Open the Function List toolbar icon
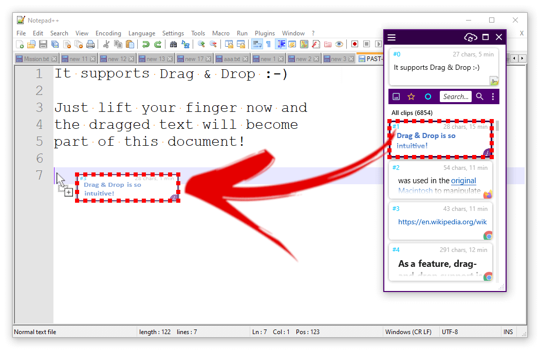 point(316,44)
